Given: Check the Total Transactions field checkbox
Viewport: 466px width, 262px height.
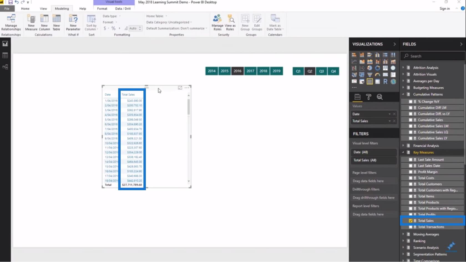Looking at the screenshot, I should point(411,227).
